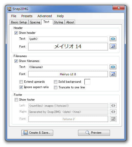Screen dimensions: 132x147
Task: Enable Truncate to one line
Action: point(55,87)
